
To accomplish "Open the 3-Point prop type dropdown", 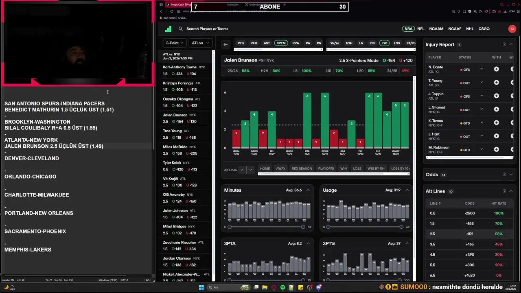I will point(175,43).
